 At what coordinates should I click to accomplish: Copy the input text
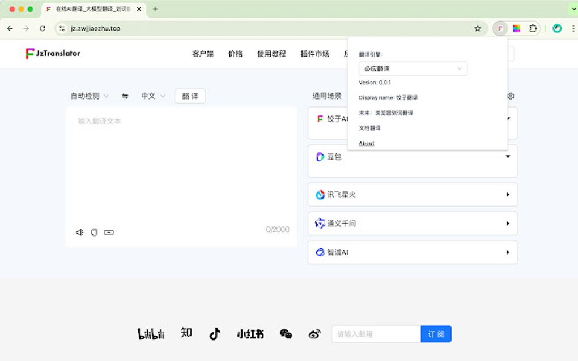tap(95, 232)
